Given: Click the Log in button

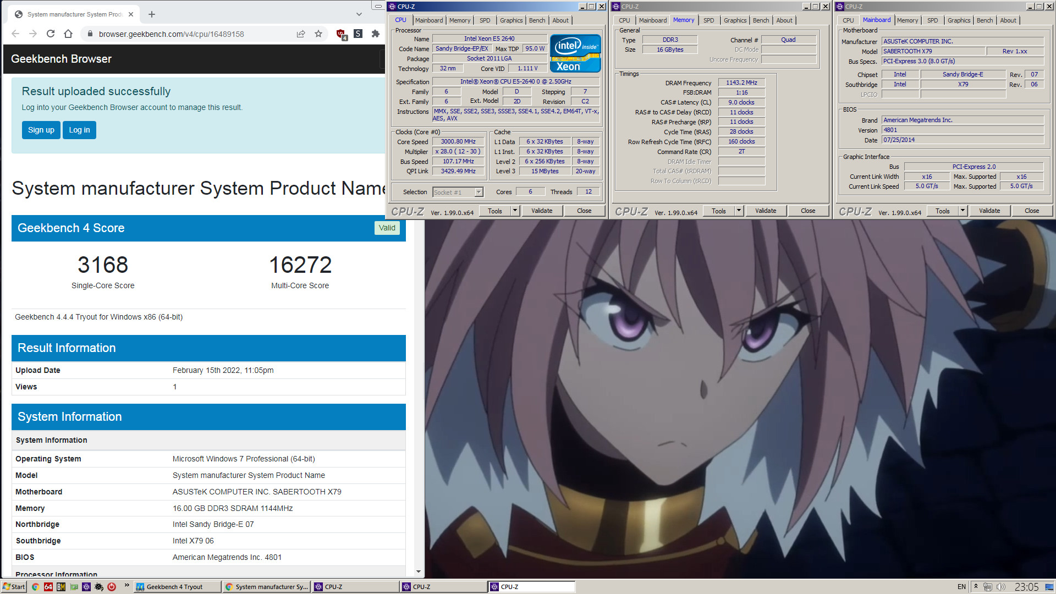Looking at the screenshot, I should [x=79, y=130].
